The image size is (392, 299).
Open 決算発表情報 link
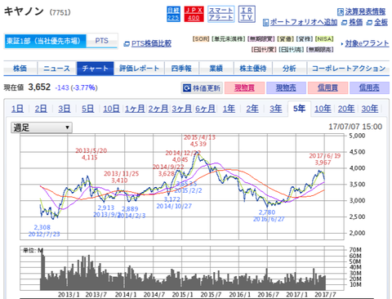tap(362, 11)
